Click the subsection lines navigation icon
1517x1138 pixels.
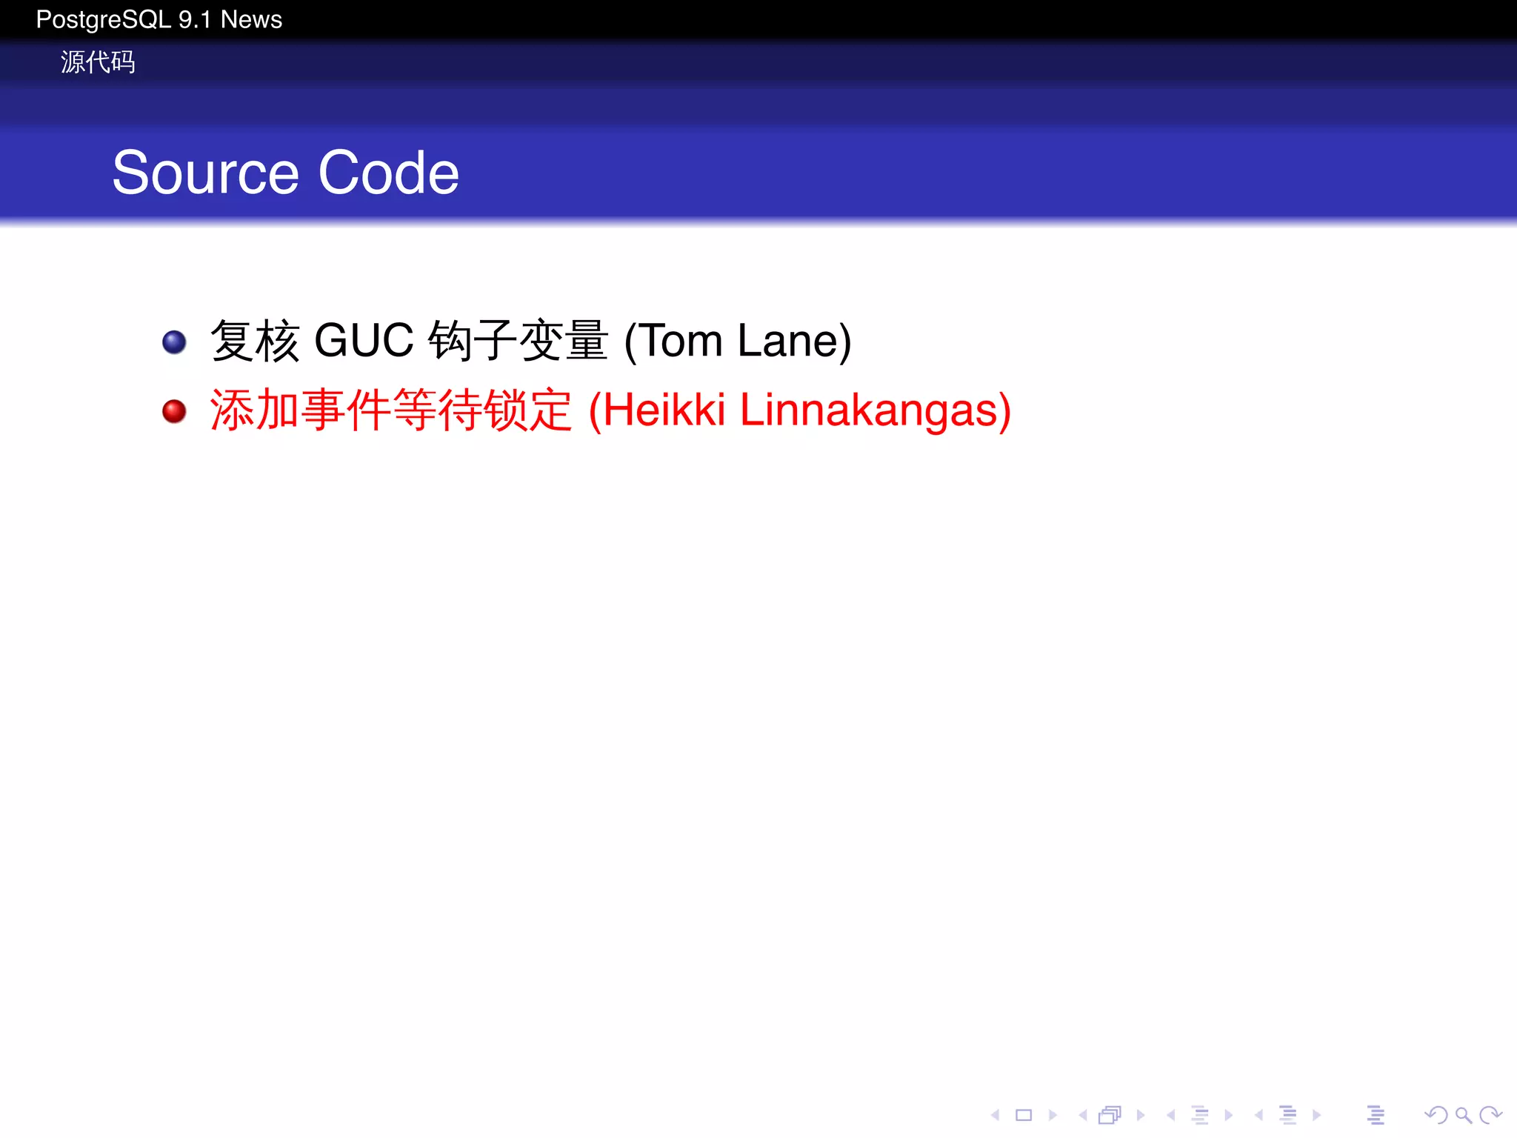[1201, 1114]
